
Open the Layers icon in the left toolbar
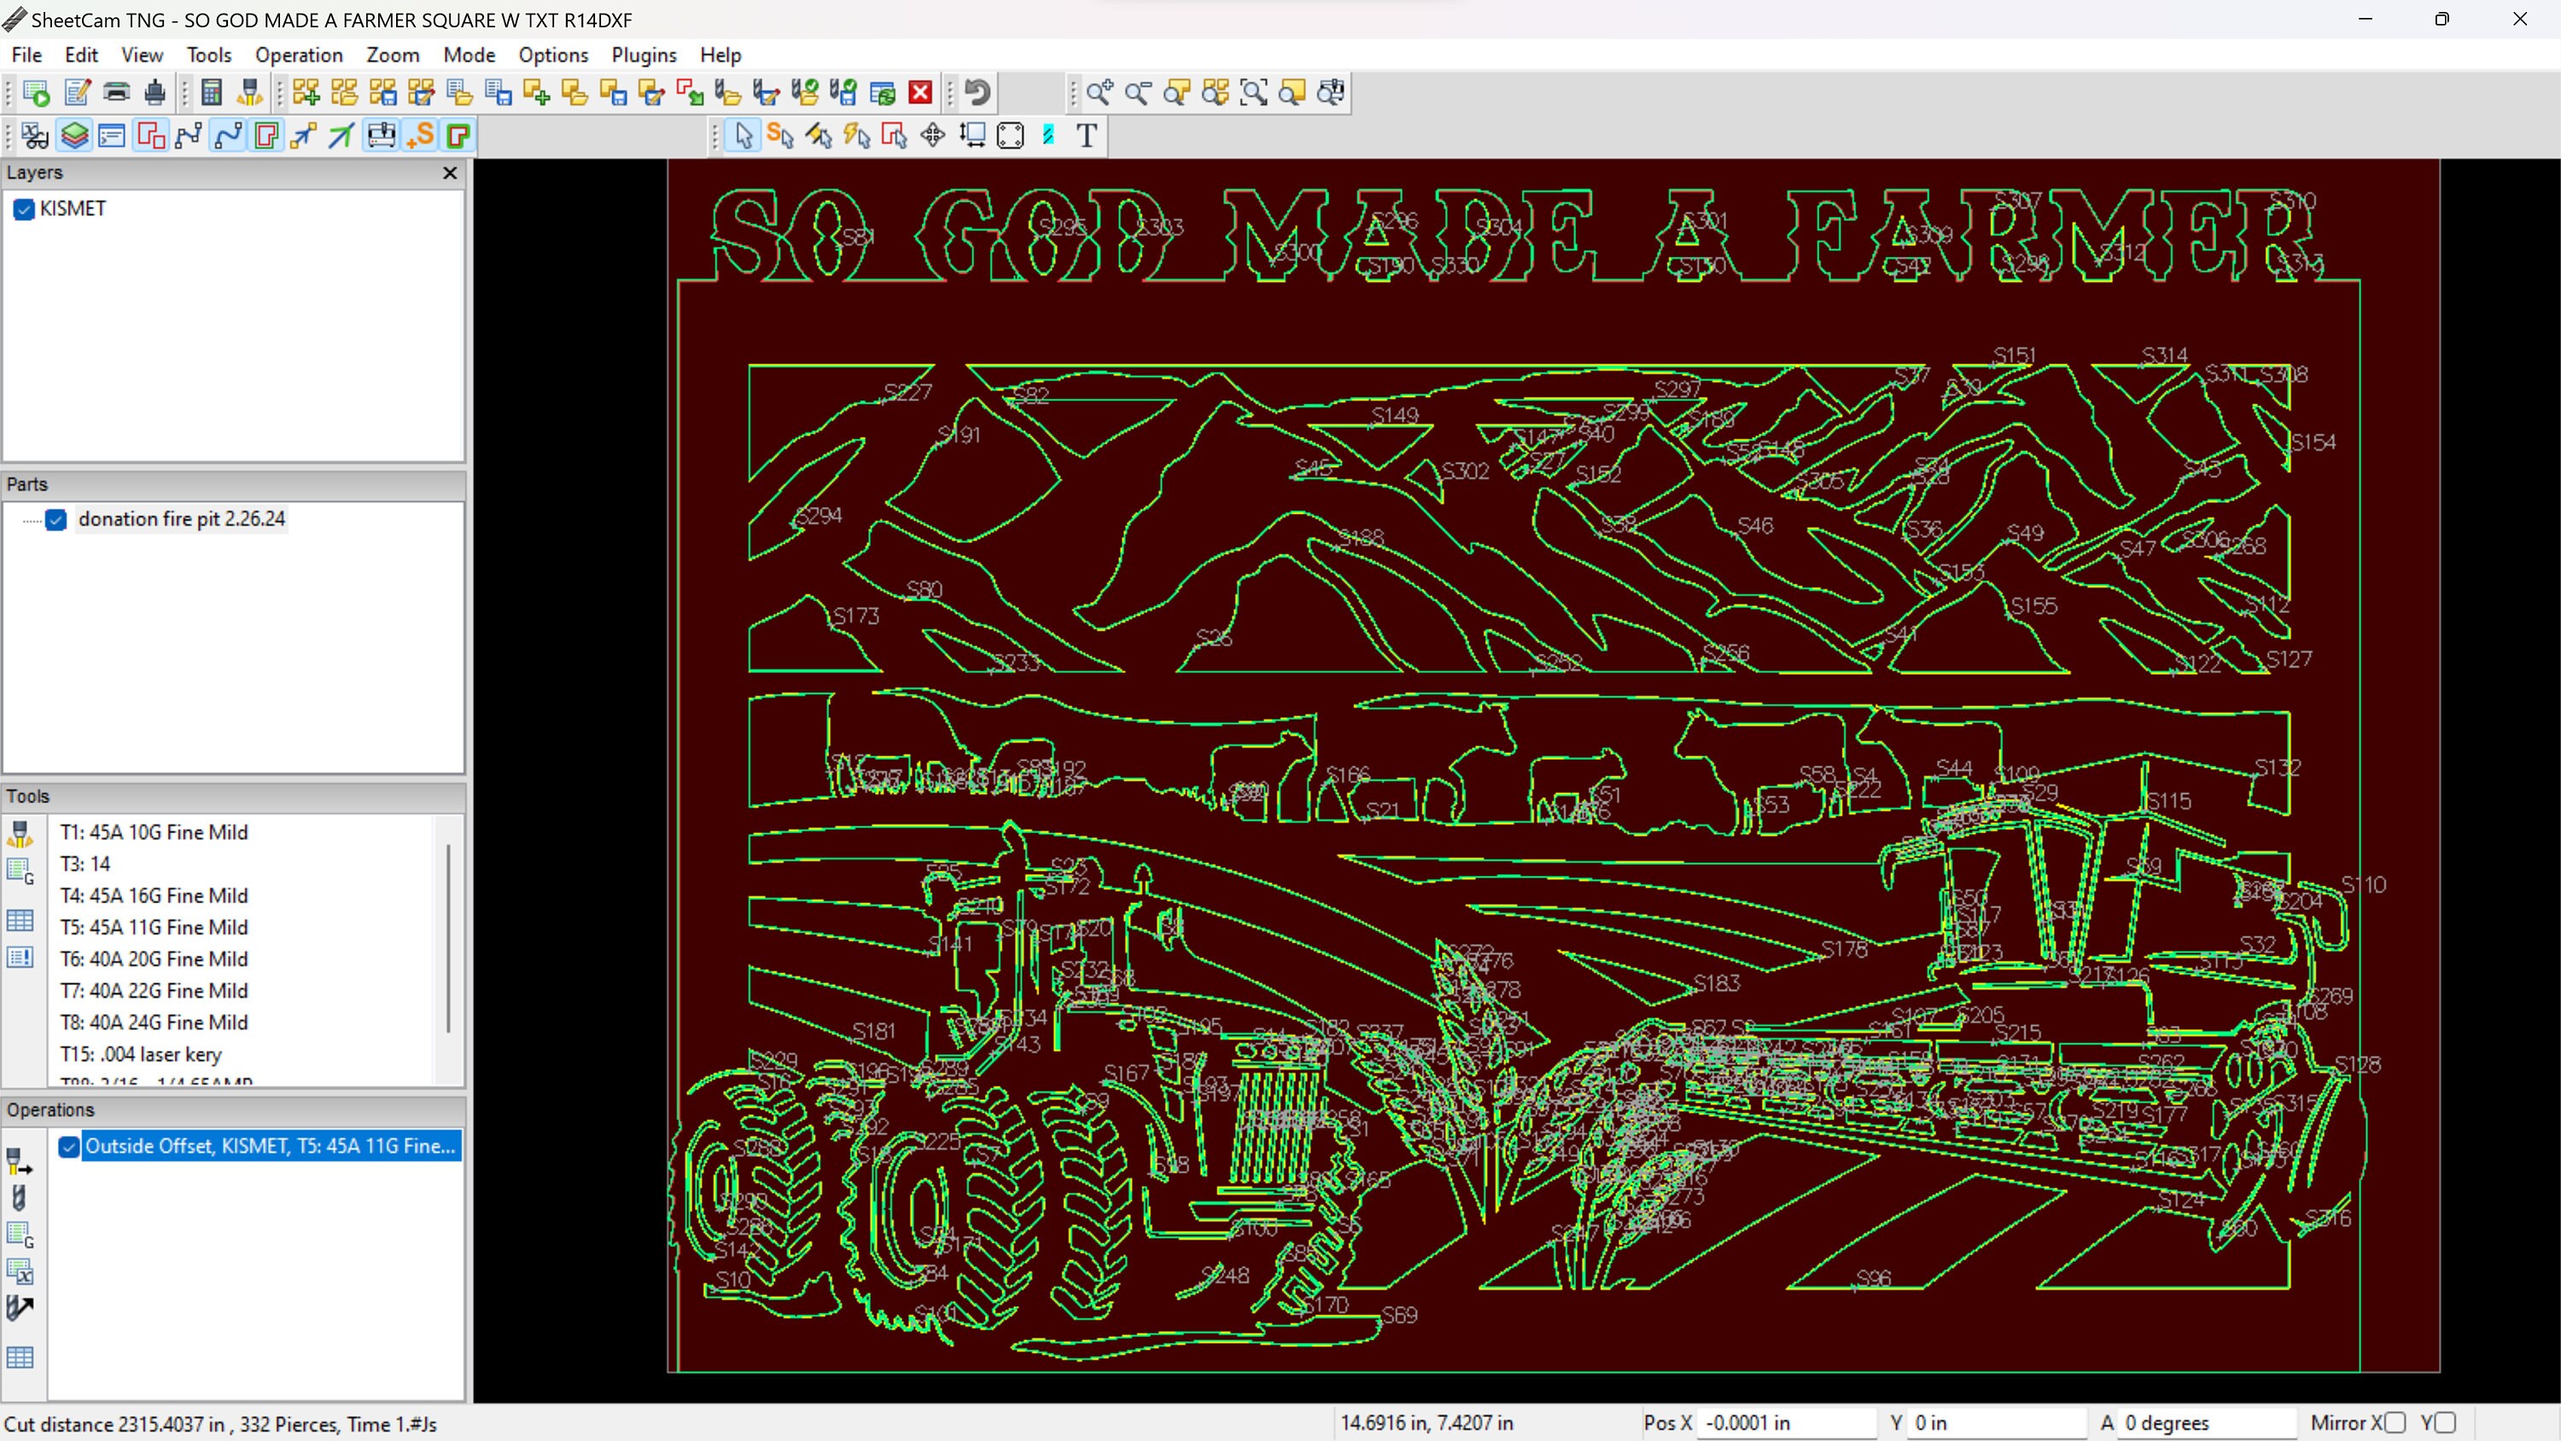tap(74, 135)
